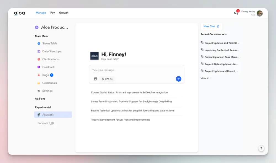
Task: Click the Credentials lock icon
Action: pyautogui.click(x=39, y=83)
